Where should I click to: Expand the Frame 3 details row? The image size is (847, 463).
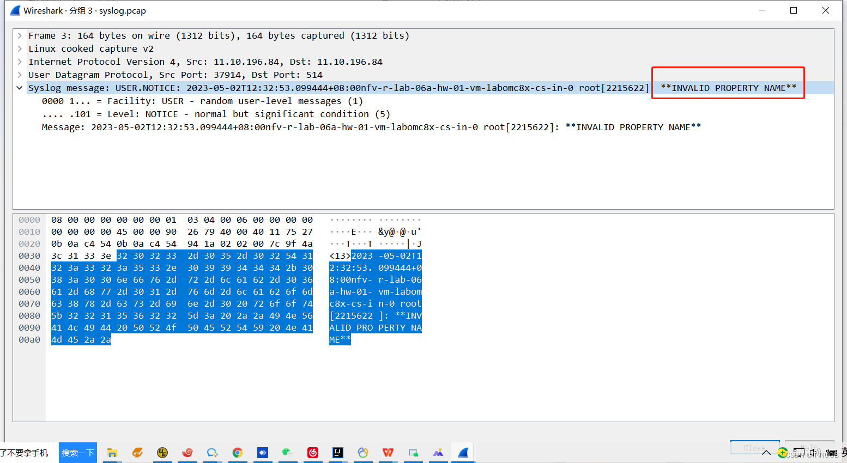(20, 35)
